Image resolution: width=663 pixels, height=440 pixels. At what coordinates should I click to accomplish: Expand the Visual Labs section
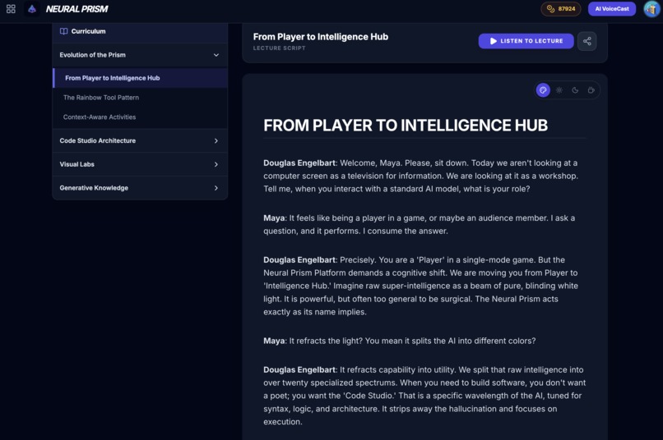tap(140, 164)
